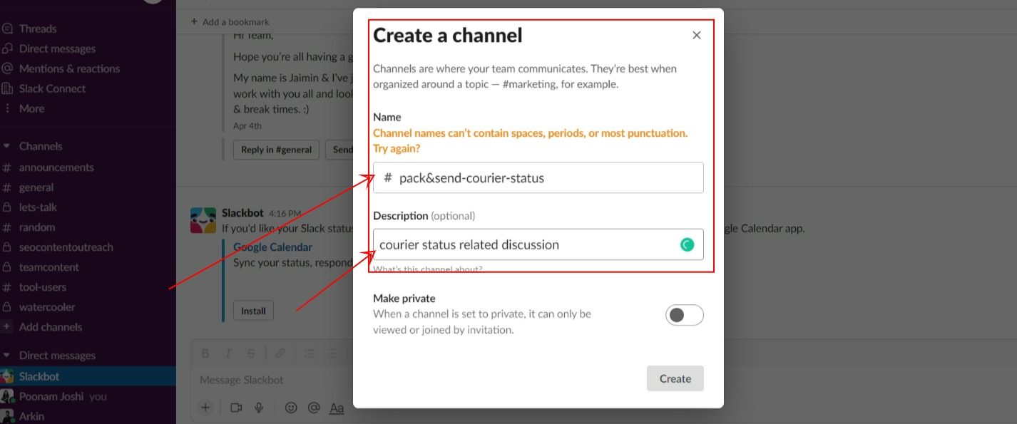The height and width of the screenshot is (424, 1017).
Task: Click the microphone audio clip icon
Action: 259,408
